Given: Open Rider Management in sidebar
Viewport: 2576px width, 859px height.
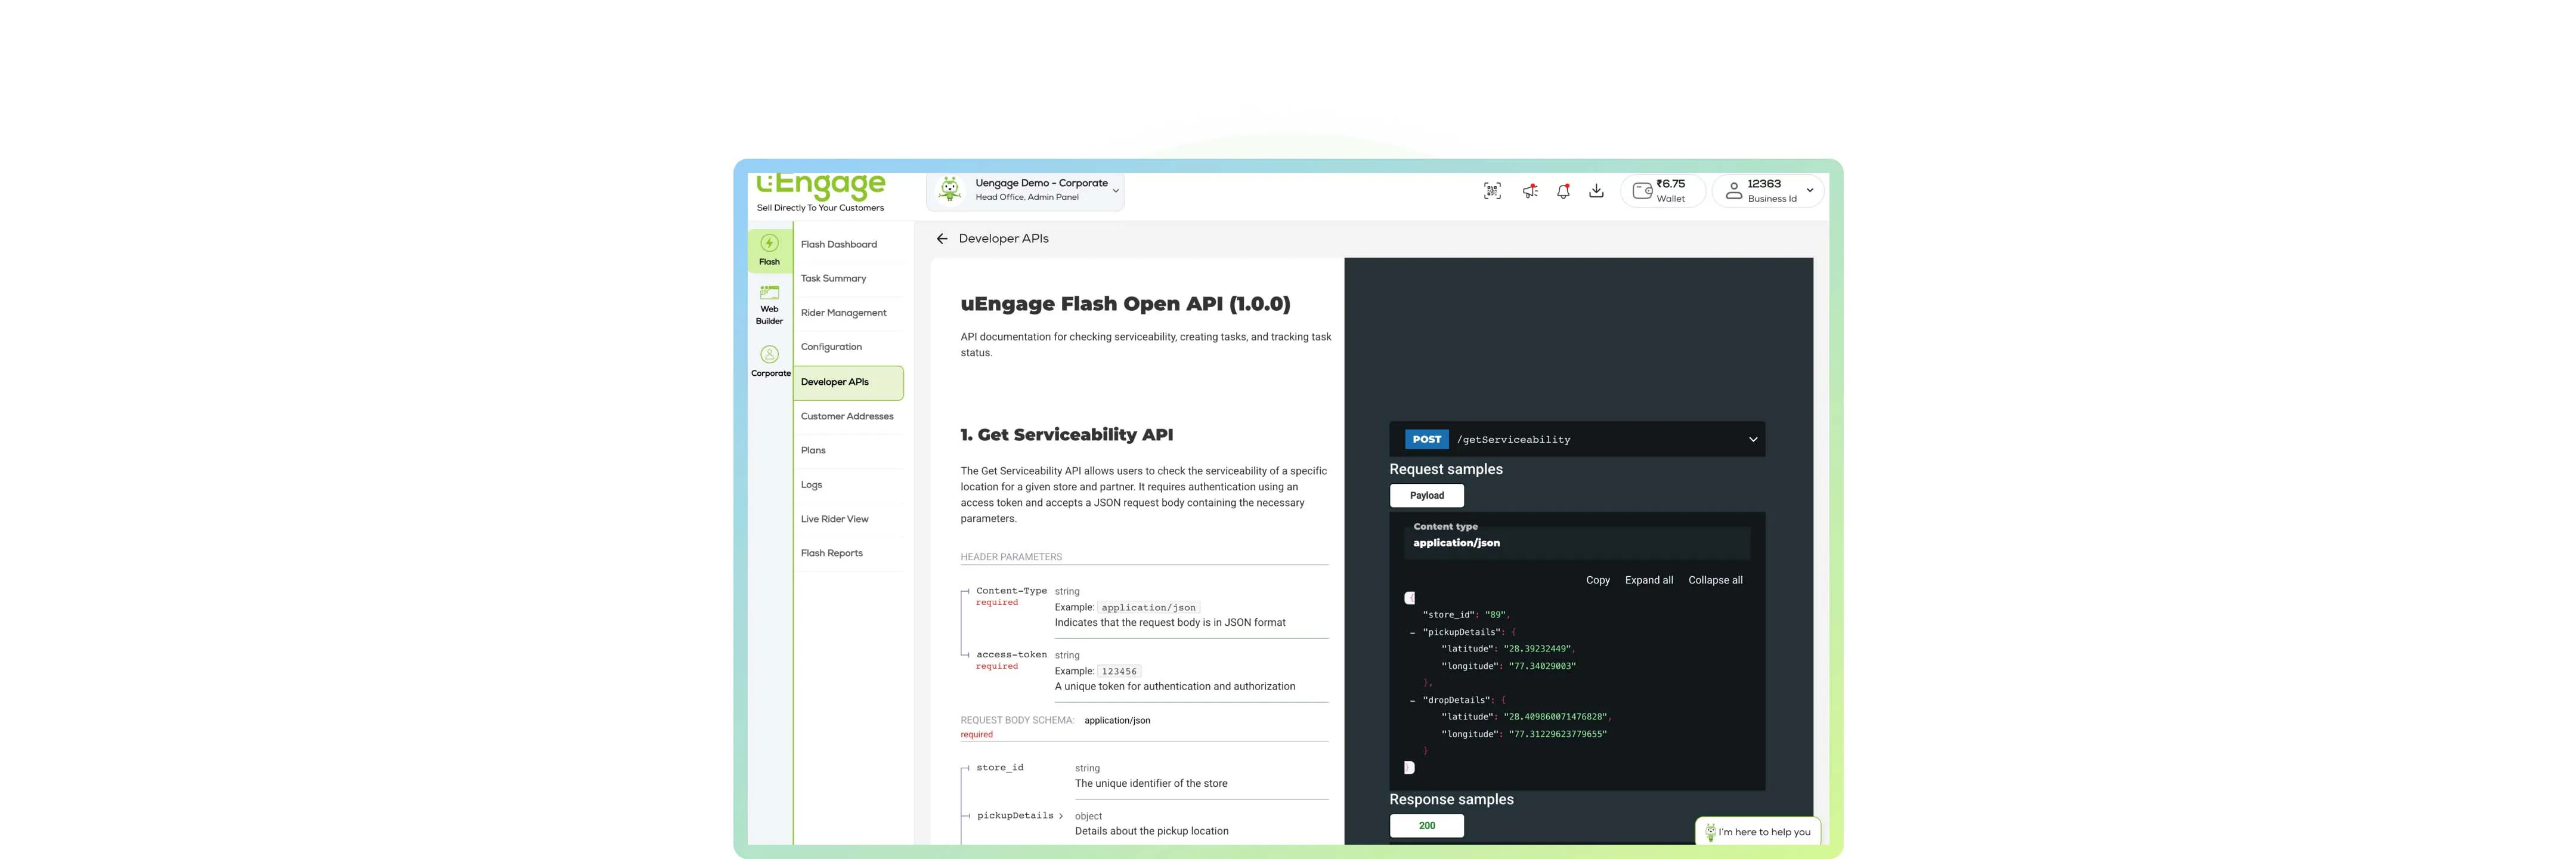Looking at the screenshot, I should pyautogui.click(x=843, y=313).
